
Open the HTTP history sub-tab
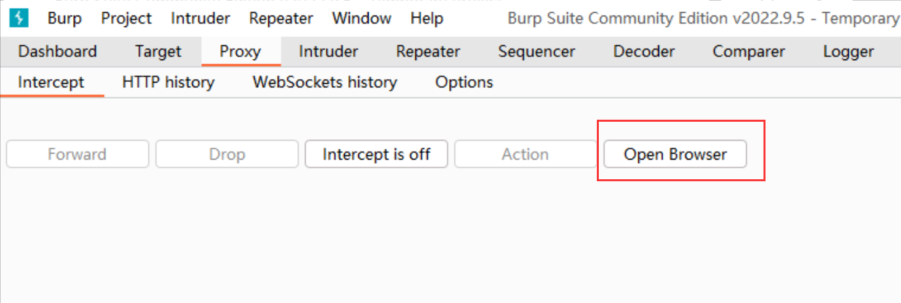(x=168, y=83)
